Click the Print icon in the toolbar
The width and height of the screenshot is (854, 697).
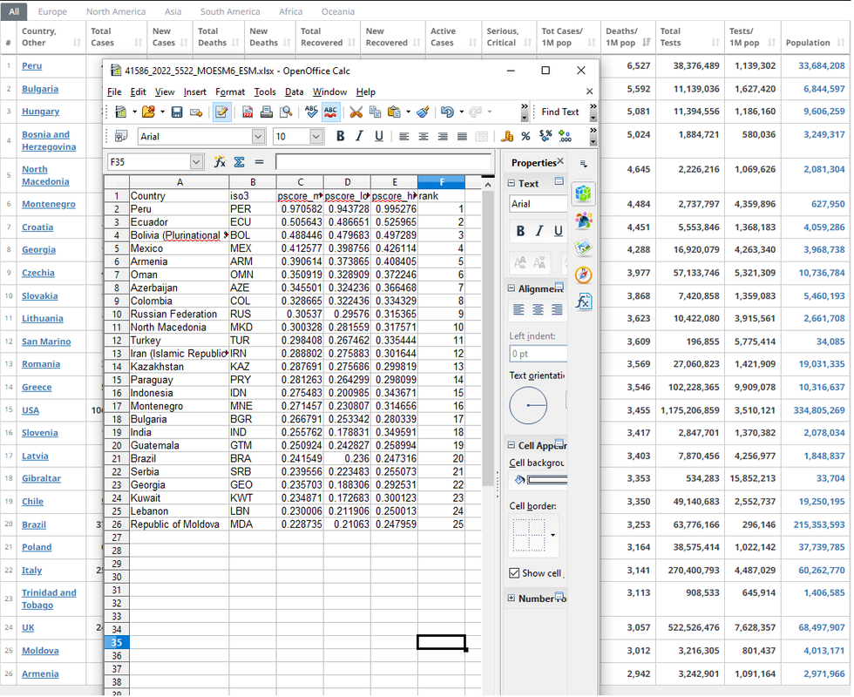[267, 112]
